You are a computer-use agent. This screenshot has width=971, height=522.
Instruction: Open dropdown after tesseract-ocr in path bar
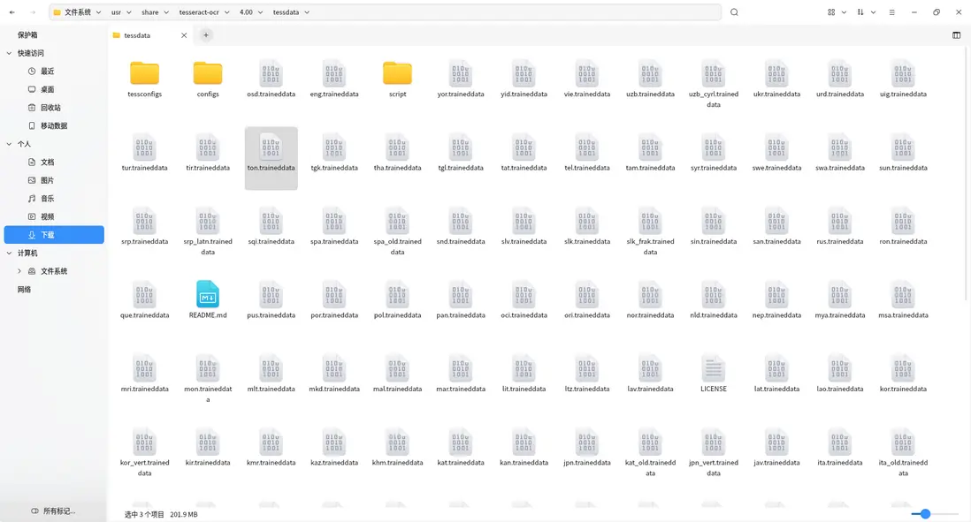[226, 11]
